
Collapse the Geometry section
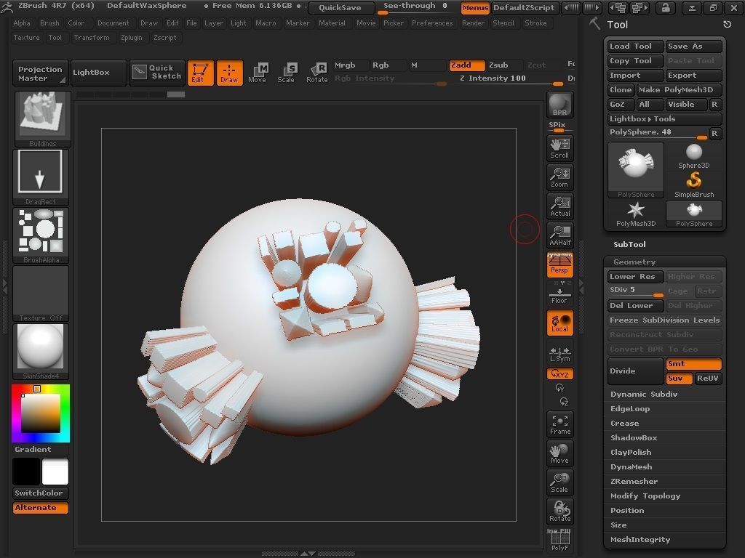(x=634, y=262)
